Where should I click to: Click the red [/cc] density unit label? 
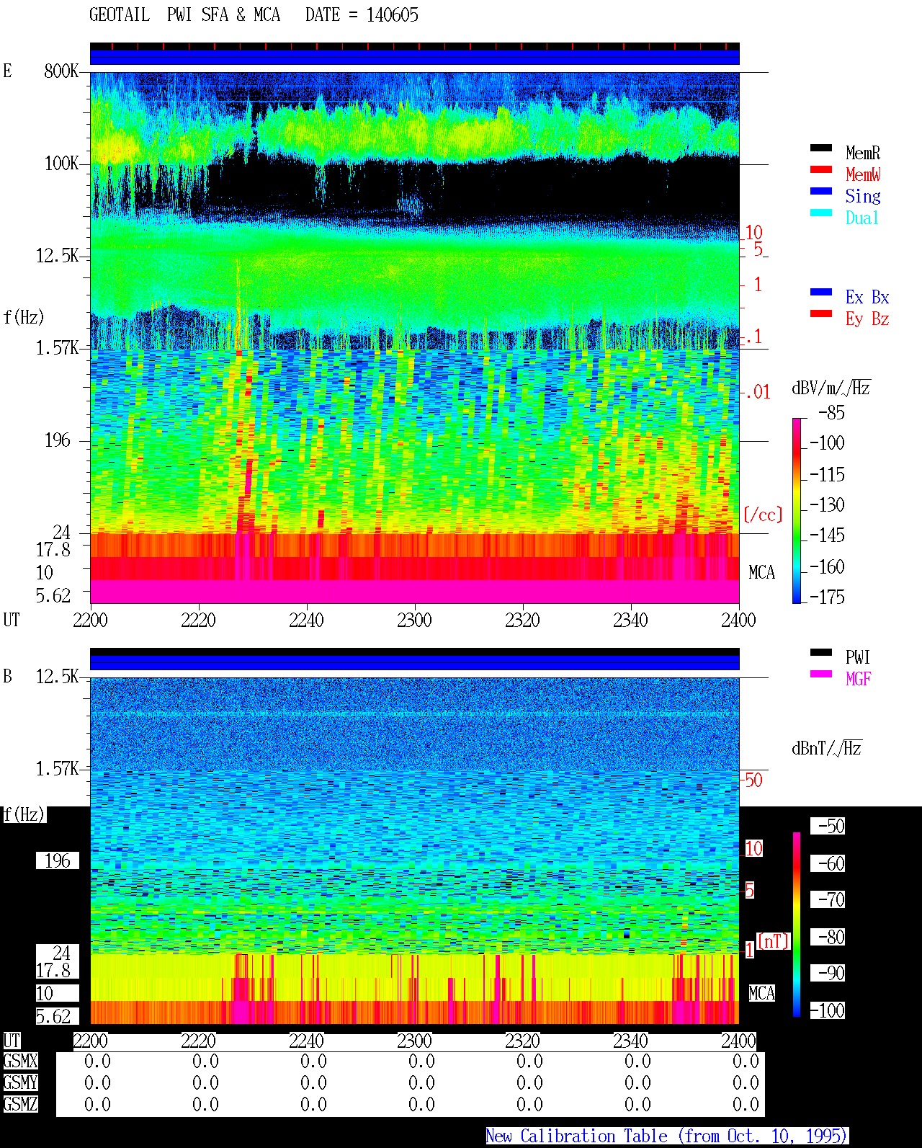click(x=763, y=515)
